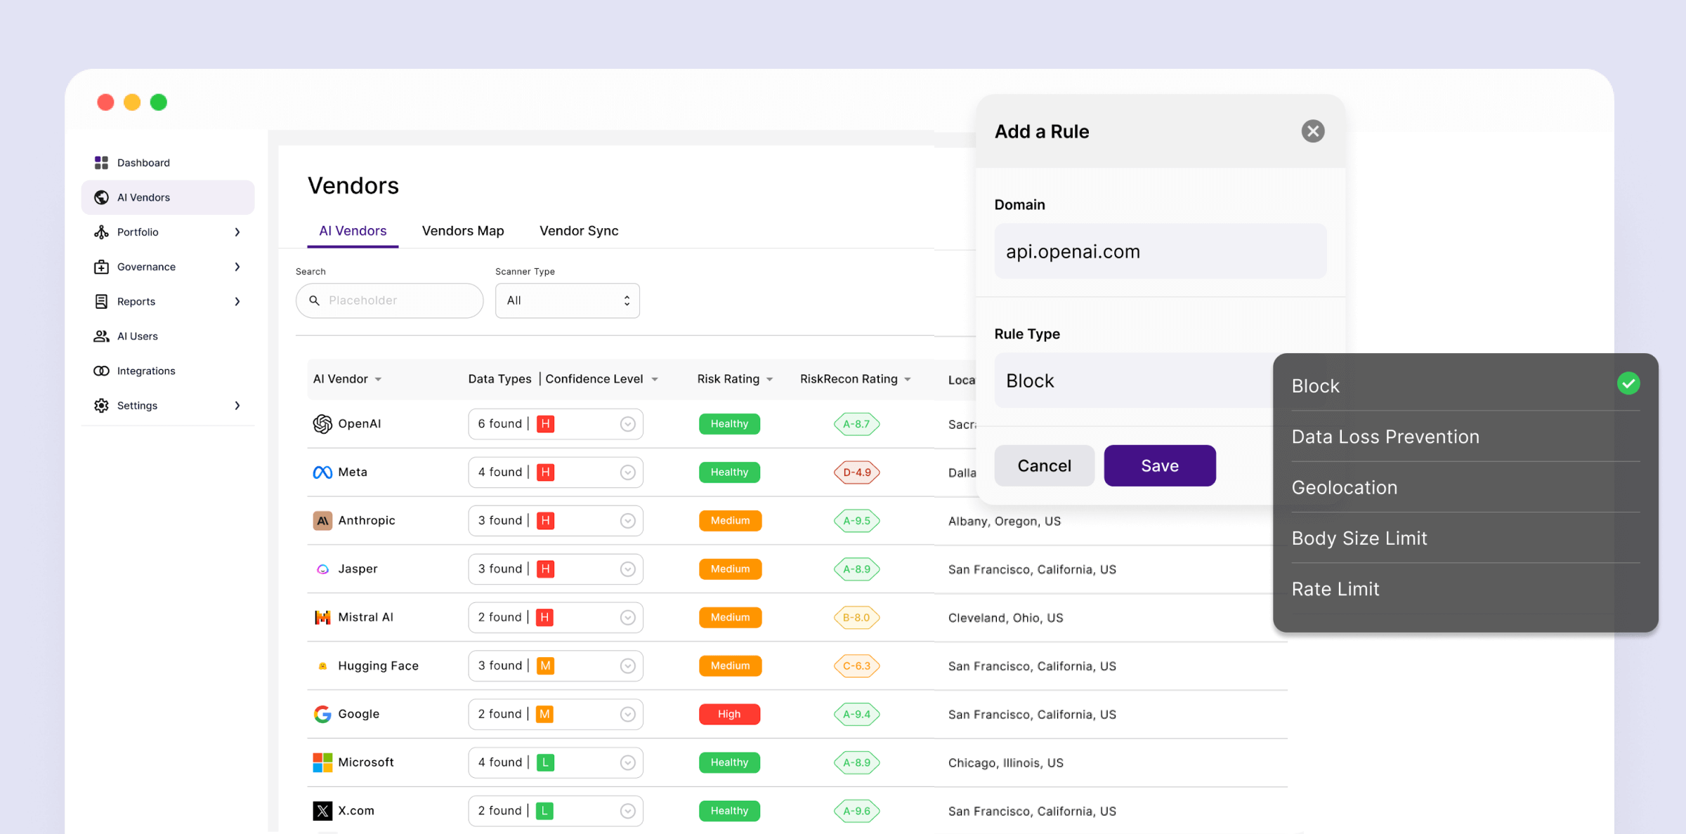
Task: Click the Meta logo icon
Action: click(322, 472)
